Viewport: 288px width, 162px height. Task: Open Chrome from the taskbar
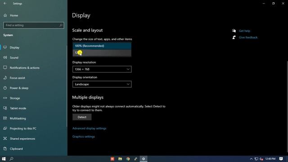(x=128, y=159)
